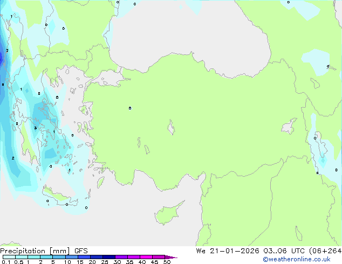Click the '45' legend label
The height and width of the screenshot is (264, 342).
[x=154, y=262]
